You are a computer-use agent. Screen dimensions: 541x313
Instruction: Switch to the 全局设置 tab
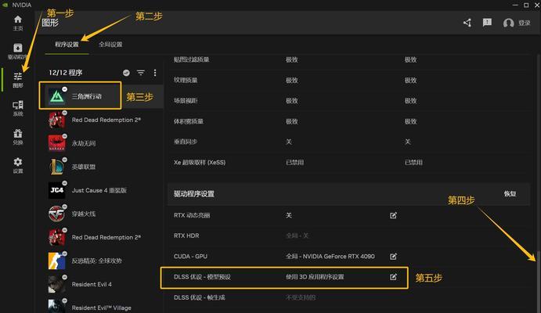tap(110, 45)
